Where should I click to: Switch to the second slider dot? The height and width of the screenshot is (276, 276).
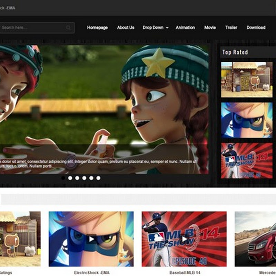(70, 178)
